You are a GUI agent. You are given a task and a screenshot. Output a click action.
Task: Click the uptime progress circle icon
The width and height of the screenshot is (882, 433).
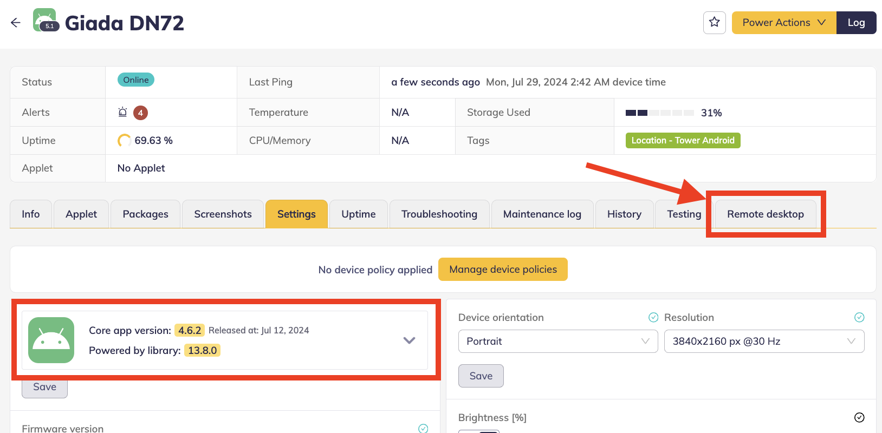pyautogui.click(x=124, y=141)
